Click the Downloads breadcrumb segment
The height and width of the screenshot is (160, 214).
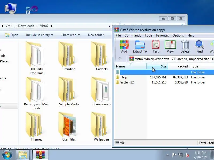(x=26, y=26)
